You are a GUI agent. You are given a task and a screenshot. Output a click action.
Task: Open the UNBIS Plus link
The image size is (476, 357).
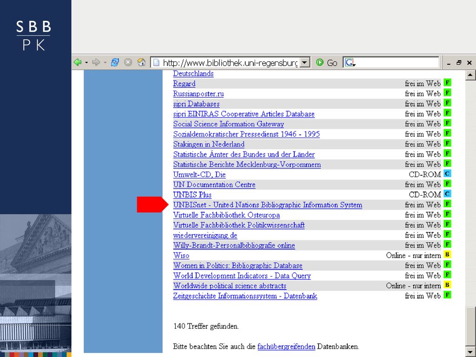click(x=192, y=195)
